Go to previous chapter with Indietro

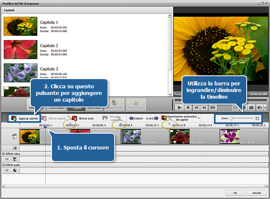(135, 118)
